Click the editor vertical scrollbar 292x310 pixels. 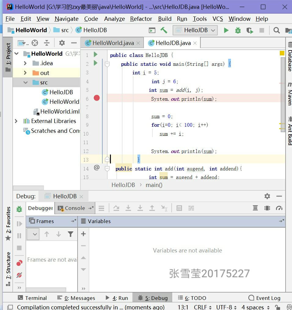[x=283, y=92]
